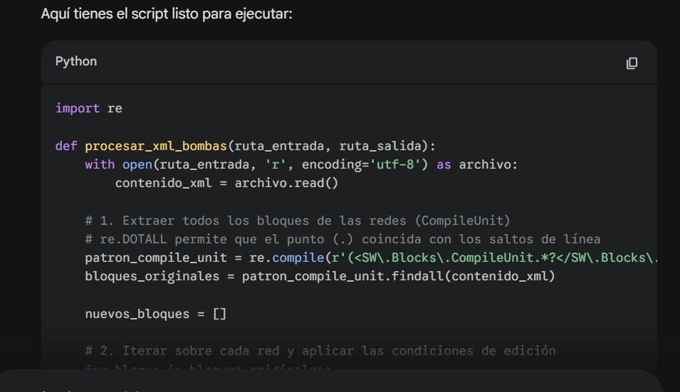The image size is (680, 392).
Task: Click the 'import re' line
Action: pos(88,108)
